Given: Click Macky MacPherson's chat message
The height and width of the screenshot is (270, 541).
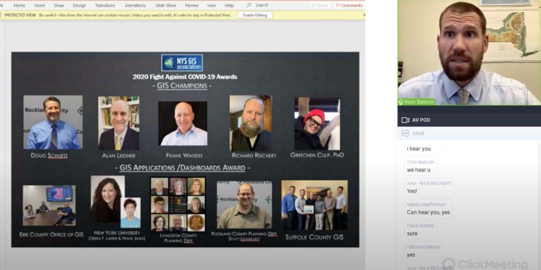Looking at the screenshot, I should pyautogui.click(x=428, y=212).
